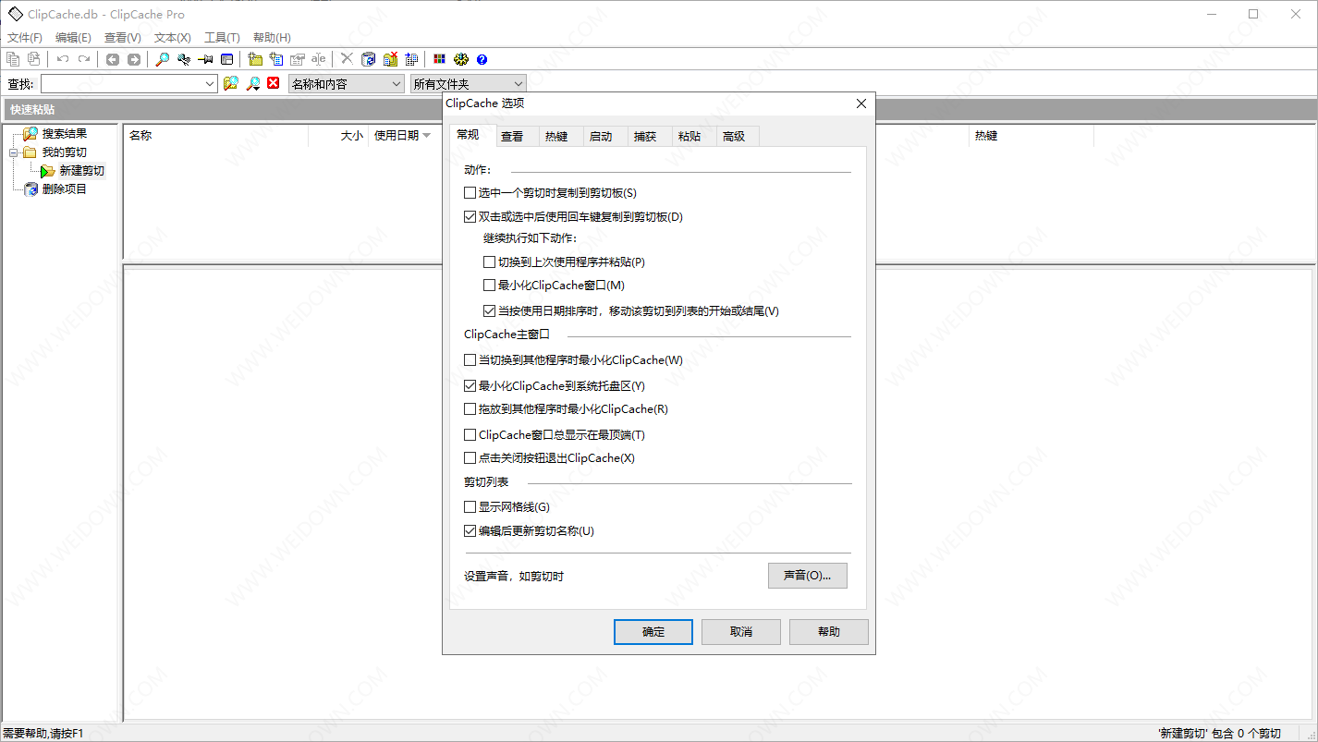Switch to the 热键 tab
The height and width of the screenshot is (742, 1318).
point(556,137)
